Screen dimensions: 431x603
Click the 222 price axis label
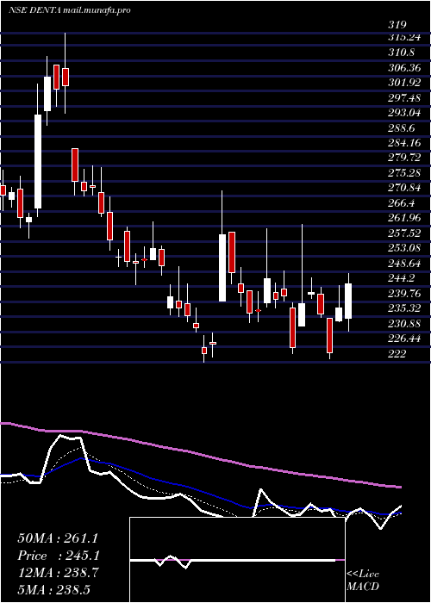click(x=397, y=353)
